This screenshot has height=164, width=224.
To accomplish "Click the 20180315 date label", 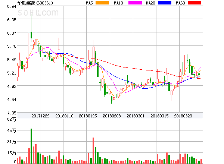I will (159, 116).
